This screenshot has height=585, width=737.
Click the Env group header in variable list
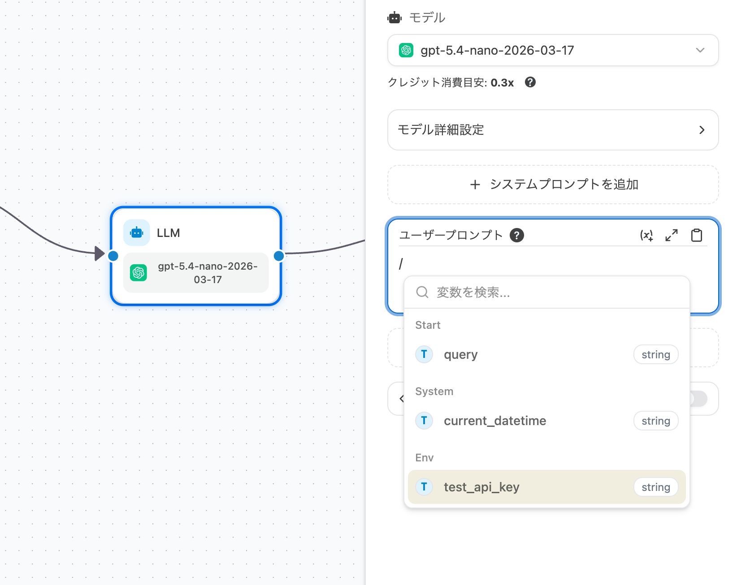424,457
